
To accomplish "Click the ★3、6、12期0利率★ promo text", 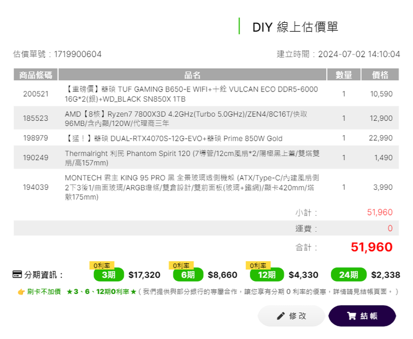I will pyautogui.click(x=102, y=291).
